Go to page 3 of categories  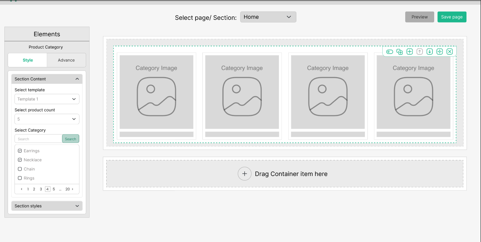pyautogui.click(x=41, y=189)
